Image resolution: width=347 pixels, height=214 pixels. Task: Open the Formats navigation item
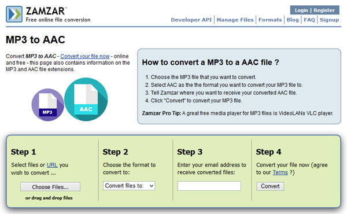pos(270,20)
